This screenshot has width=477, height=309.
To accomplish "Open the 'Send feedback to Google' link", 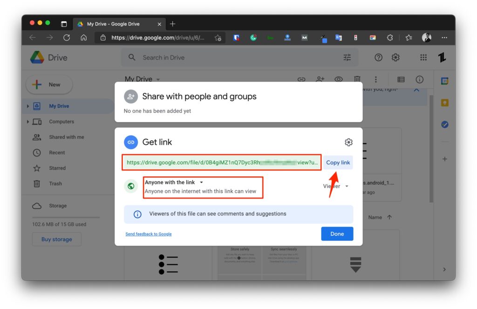I will (x=148, y=234).
